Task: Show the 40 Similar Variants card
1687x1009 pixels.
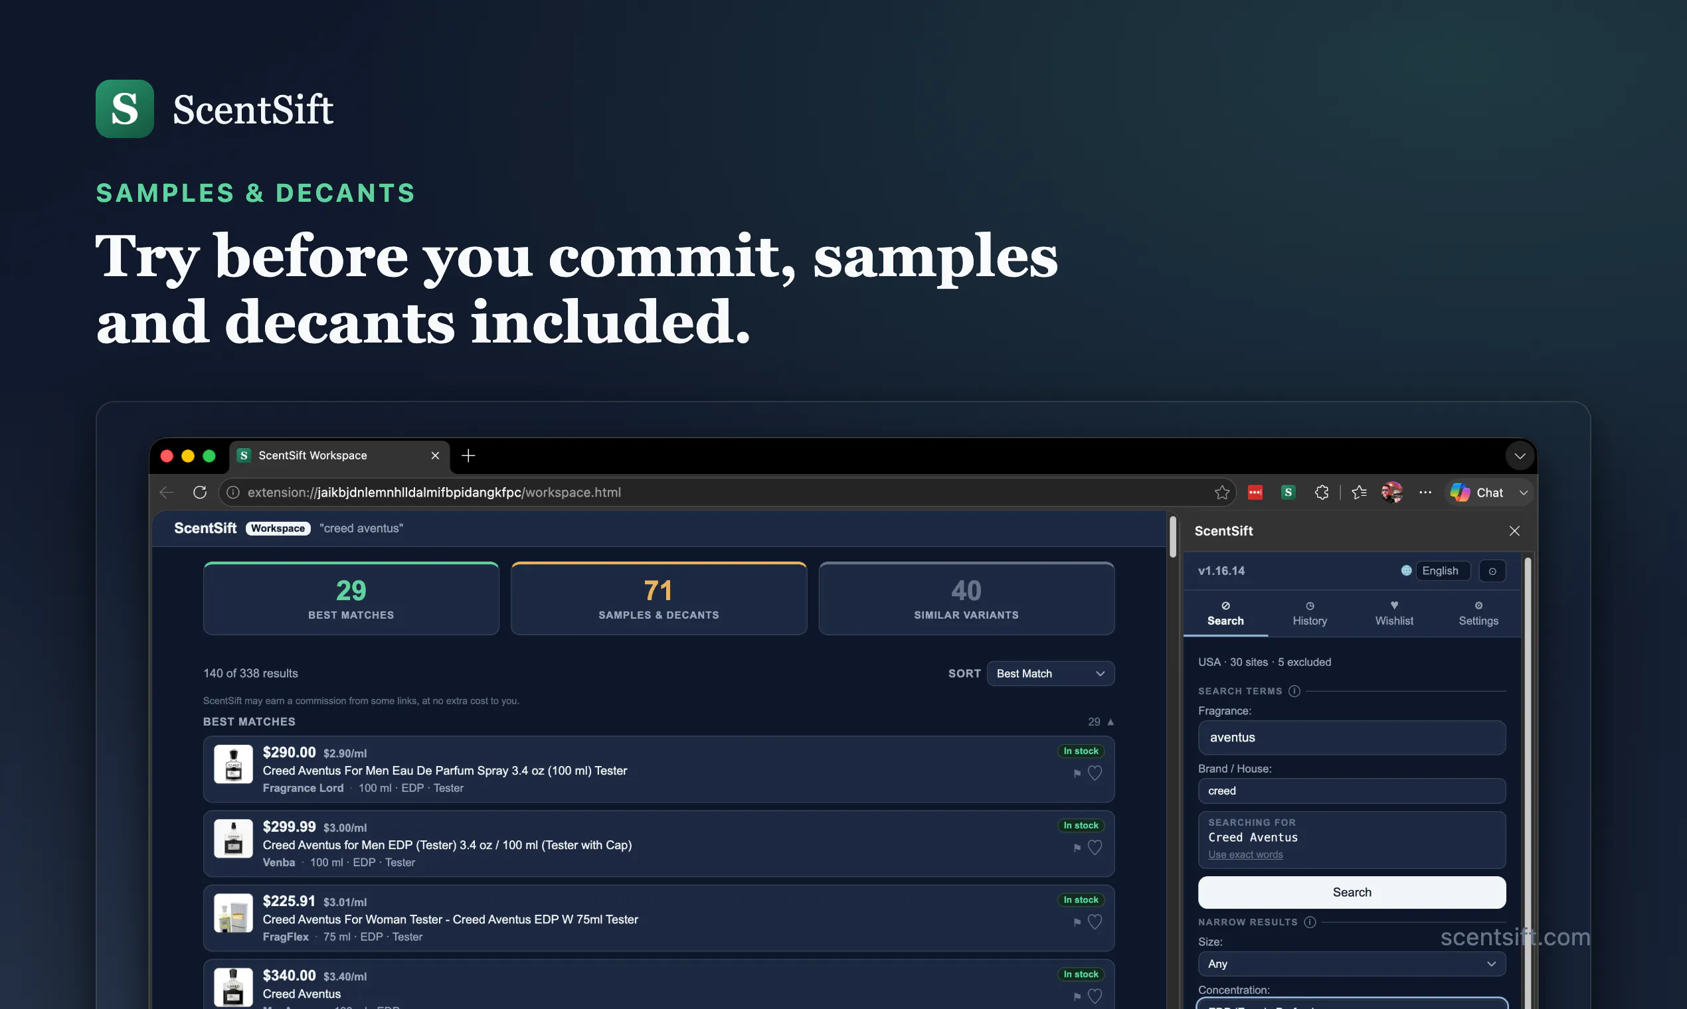Action: point(966,598)
